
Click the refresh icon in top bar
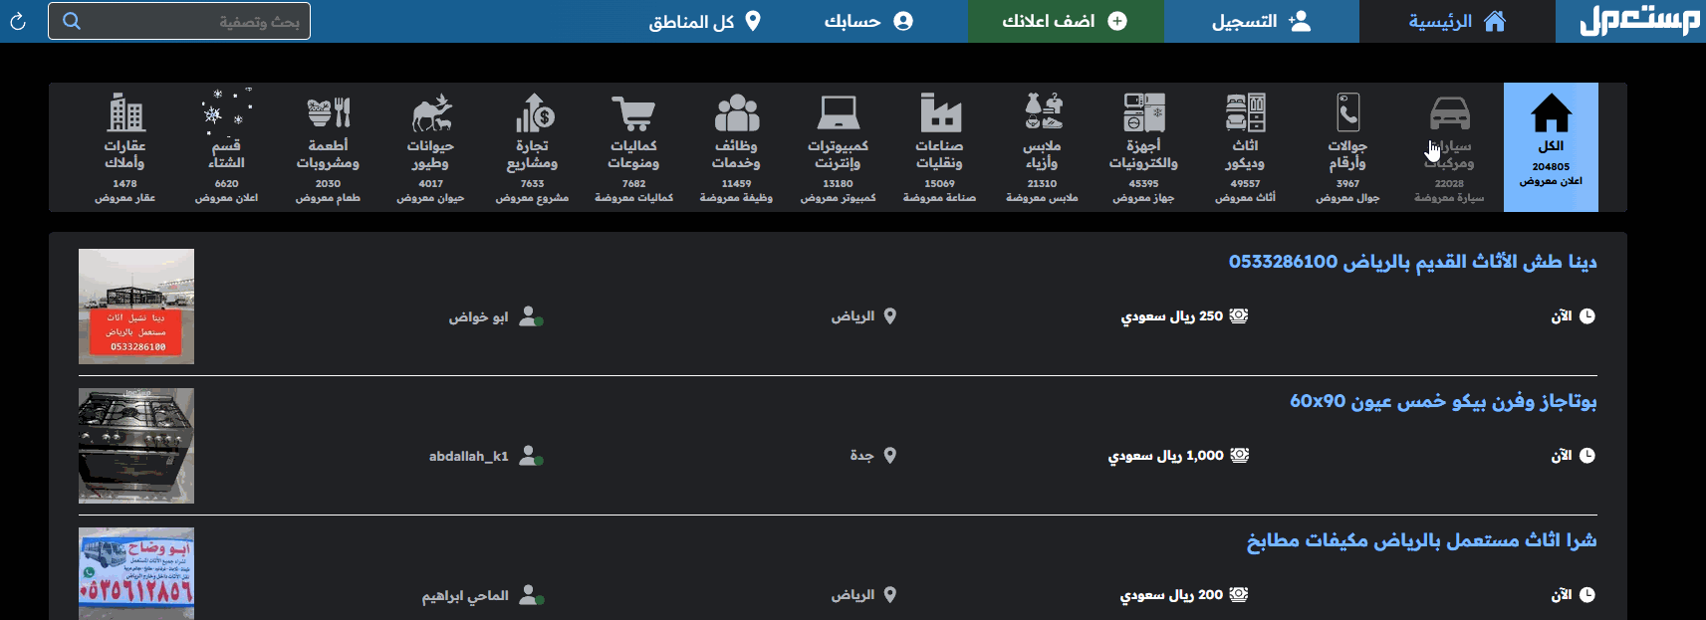coord(18,21)
